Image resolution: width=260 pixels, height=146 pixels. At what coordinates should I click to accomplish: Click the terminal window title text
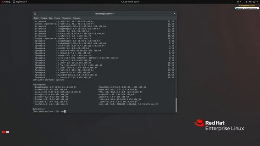105,13
